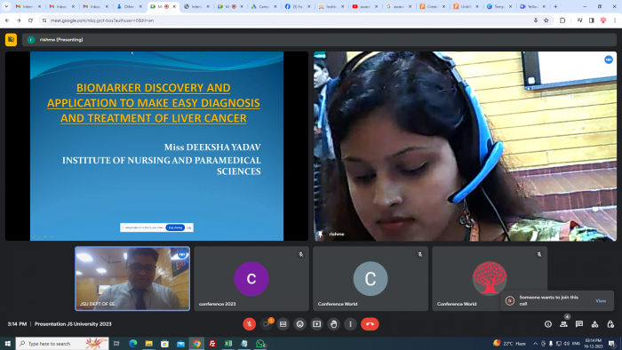Expand hidden system tray icons
This screenshot has height=350, width=622.
point(535,344)
